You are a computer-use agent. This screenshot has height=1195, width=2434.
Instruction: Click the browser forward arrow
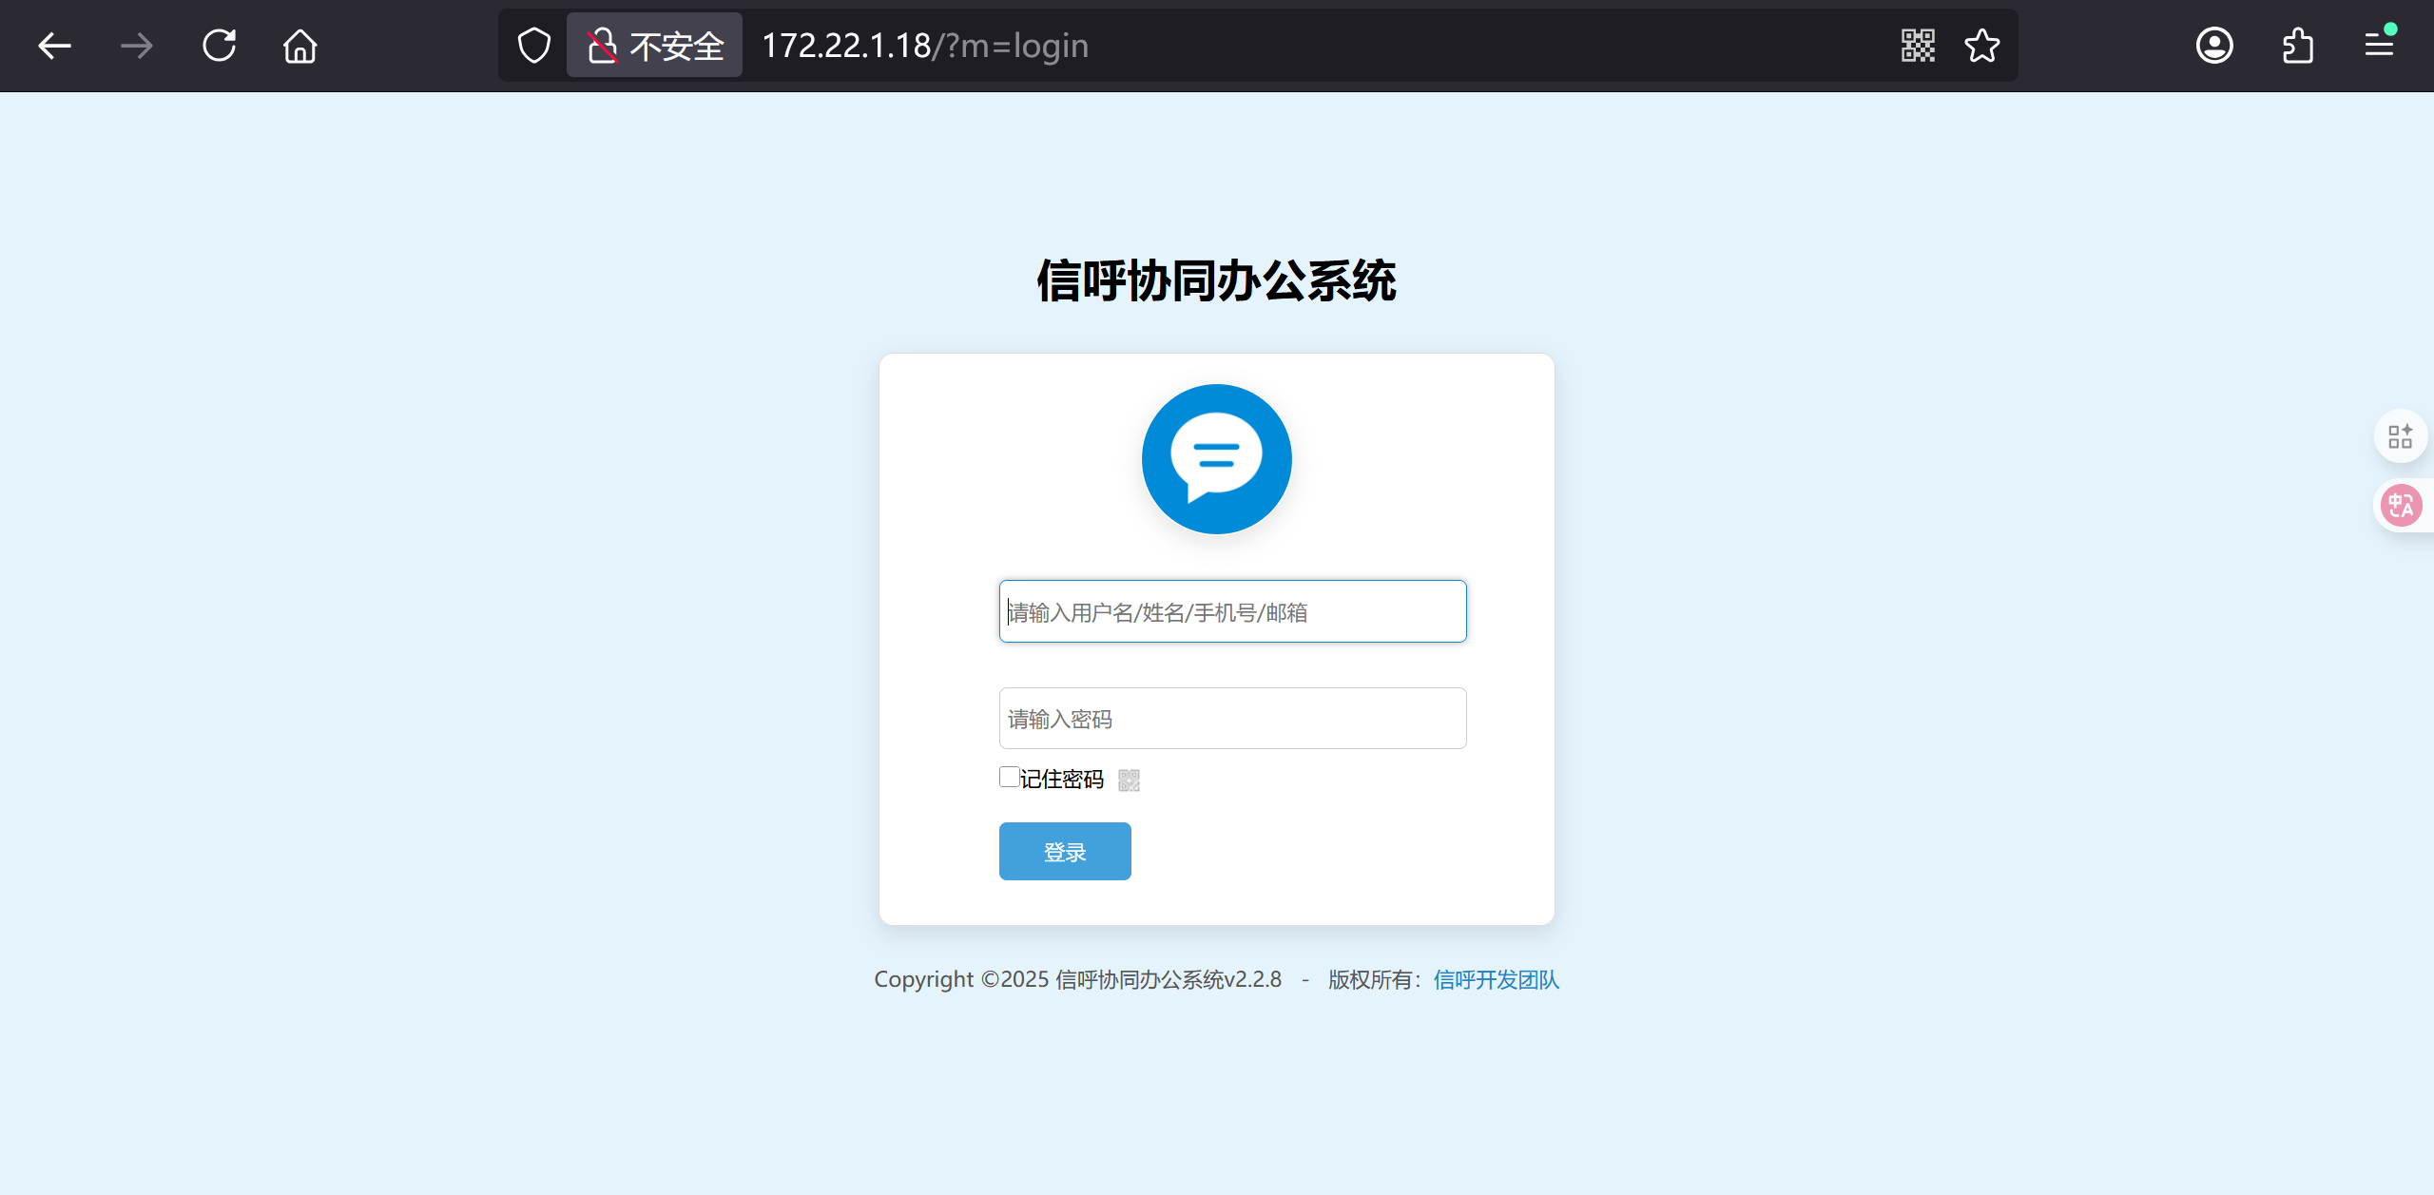pos(137,46)
